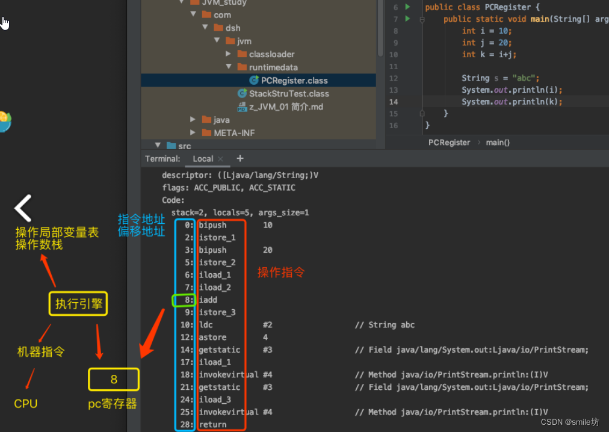
Task: Switch to the Local terminal tab
Action: pos(203,158)
